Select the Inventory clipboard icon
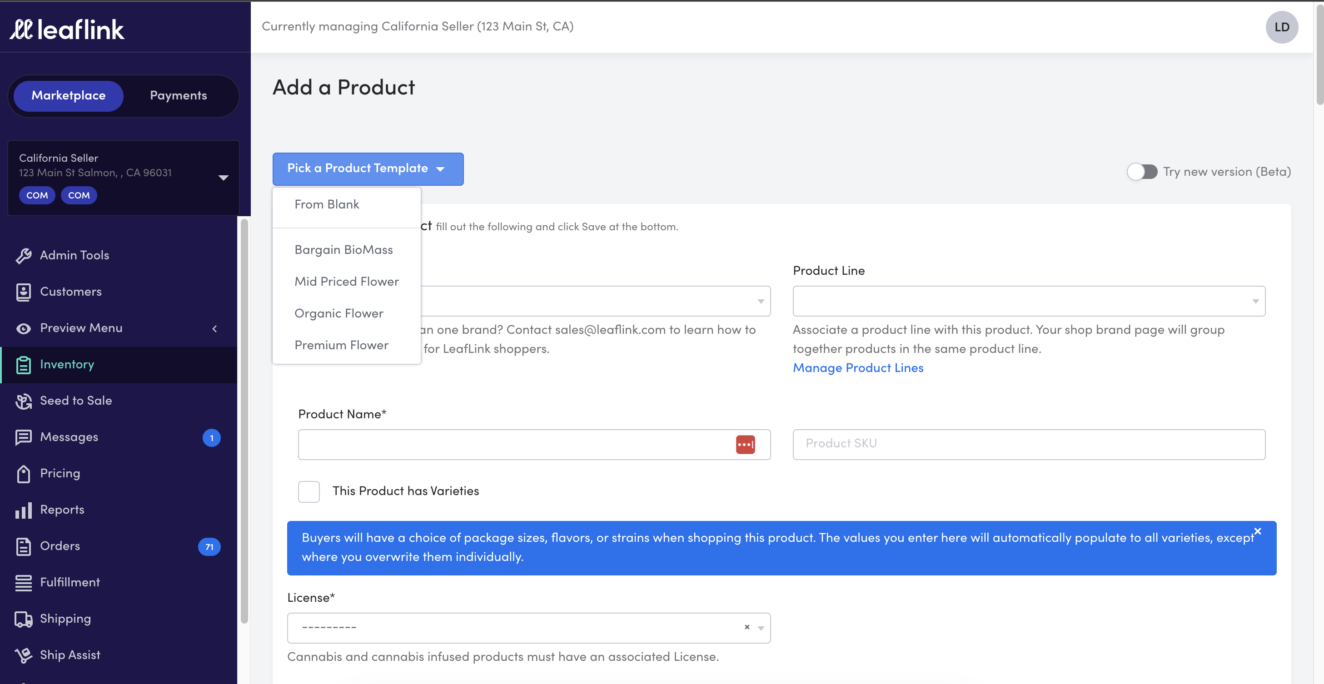Image resolution: width=1324 pixels, height=684 pixels. click(x=23, y=365)
